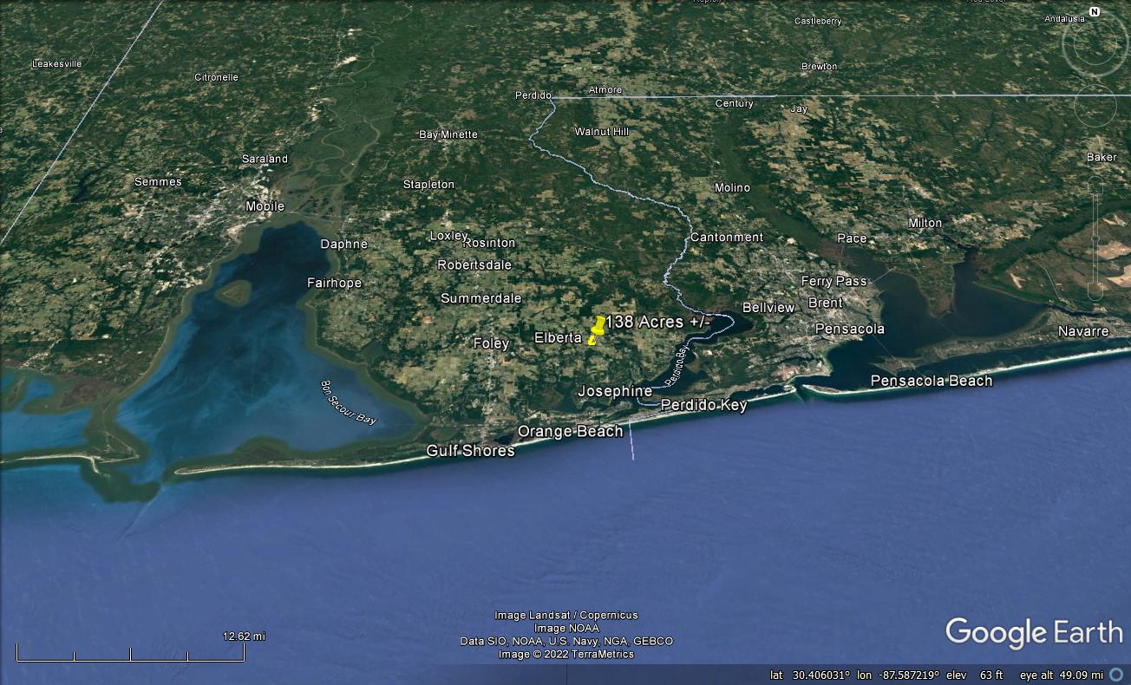1131x685 pixels.
Task: Select the "138 Acres +/-" placemark label
Action: pyautogui.click(x=658, y=322)
